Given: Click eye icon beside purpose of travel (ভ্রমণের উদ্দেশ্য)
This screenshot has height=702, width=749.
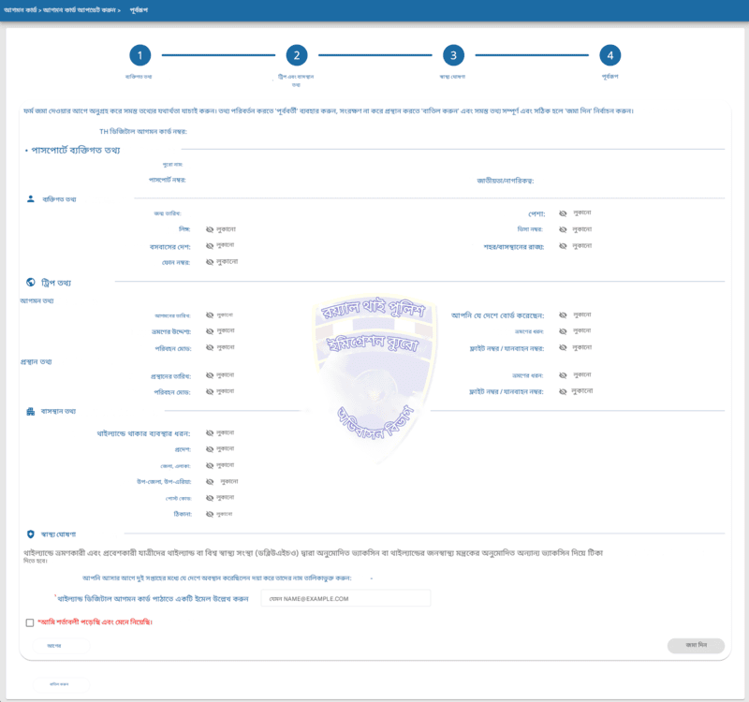Looking at the screenshot, I should [210, 331].
